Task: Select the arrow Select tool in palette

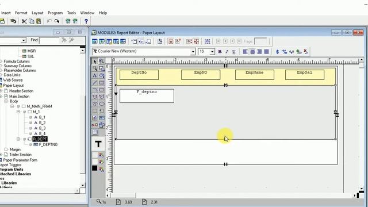Action: click(94, 62)
